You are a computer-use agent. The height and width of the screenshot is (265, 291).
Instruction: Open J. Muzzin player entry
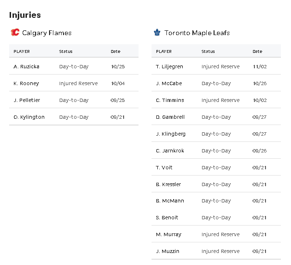[167, 251]
